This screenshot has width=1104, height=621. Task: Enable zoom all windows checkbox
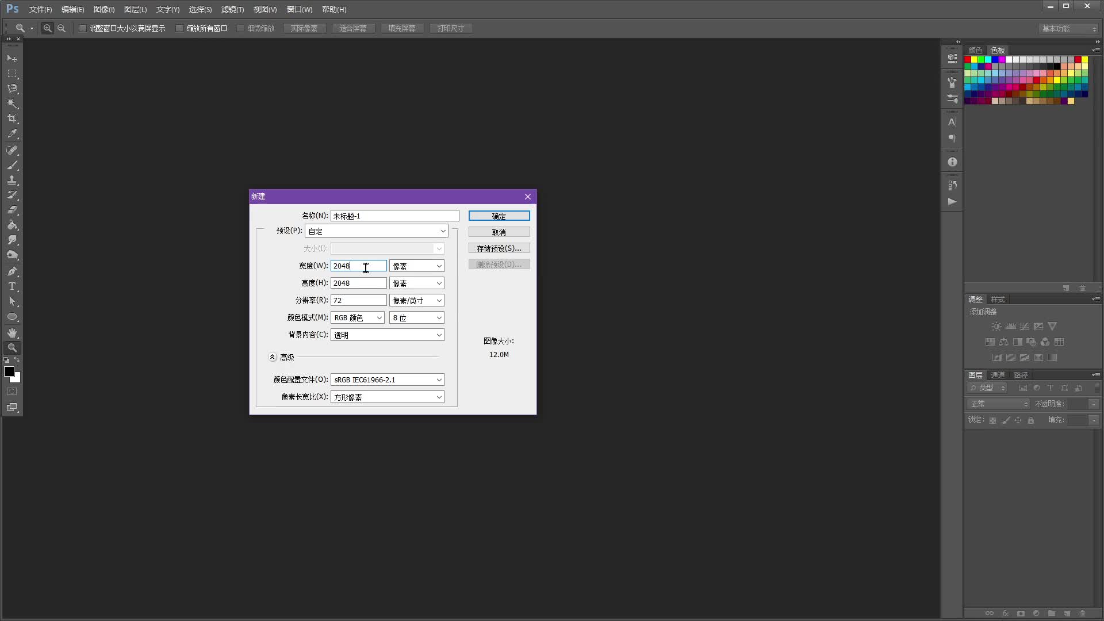179,28
